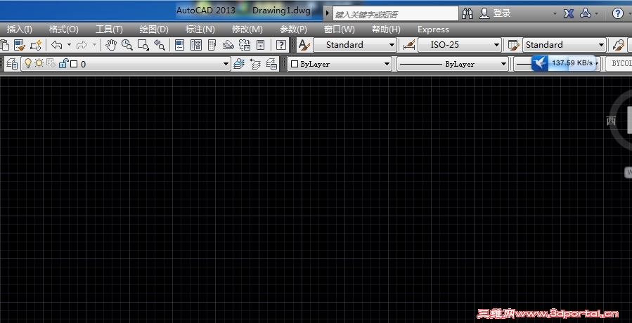The image size is (632, 323).
Task: Open the 格式(O) menu
Action: [x=64, y=29]
